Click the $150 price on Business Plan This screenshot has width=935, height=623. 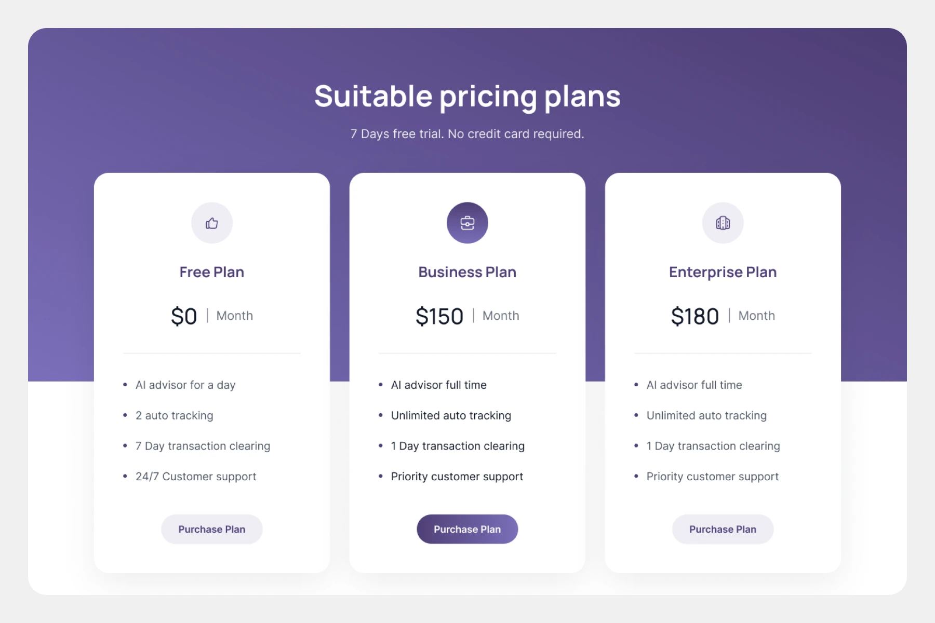[439, 316]
